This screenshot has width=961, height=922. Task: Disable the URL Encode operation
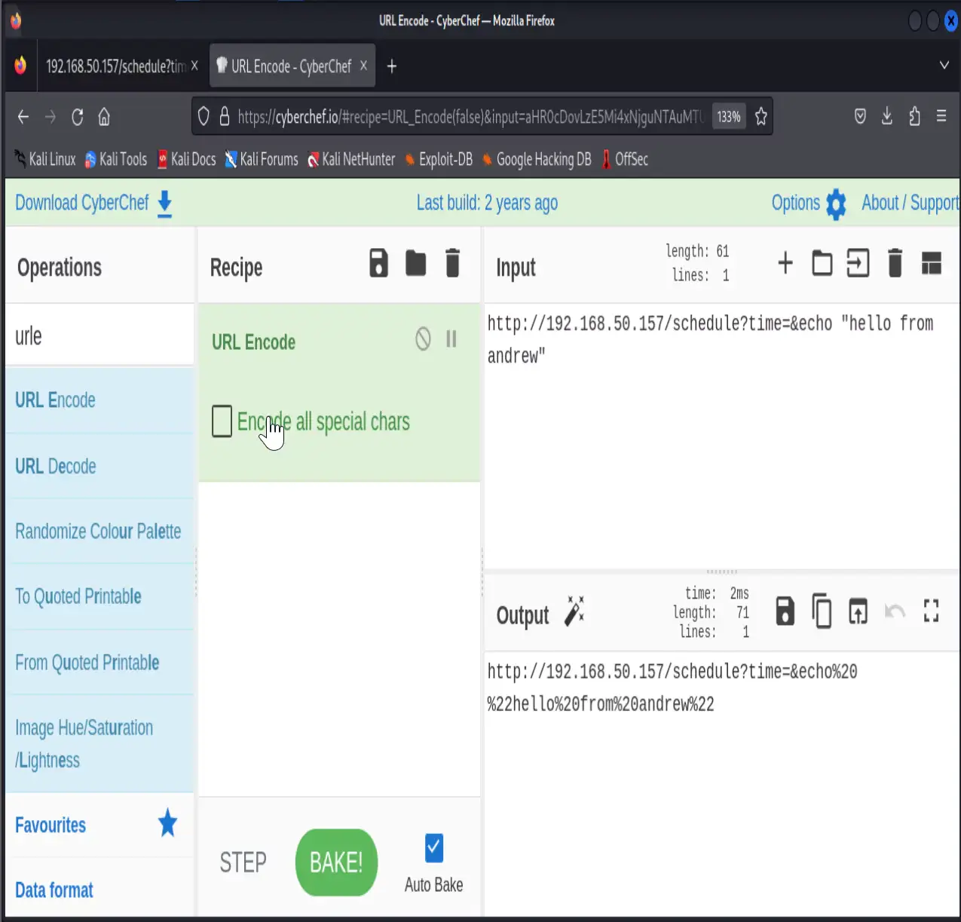click(x=421, y=339)
